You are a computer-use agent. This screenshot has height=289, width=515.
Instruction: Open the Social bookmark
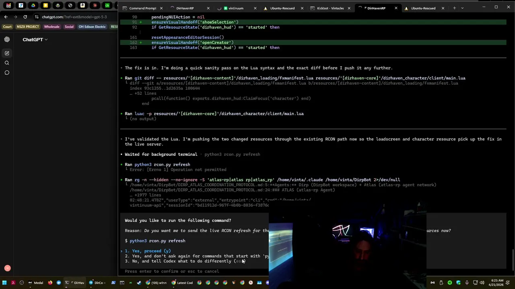point(69,26)
